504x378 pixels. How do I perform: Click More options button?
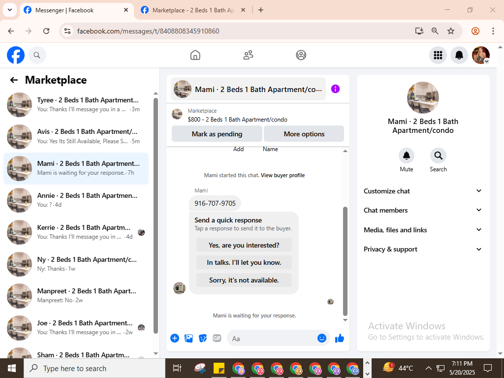(304, 134)
